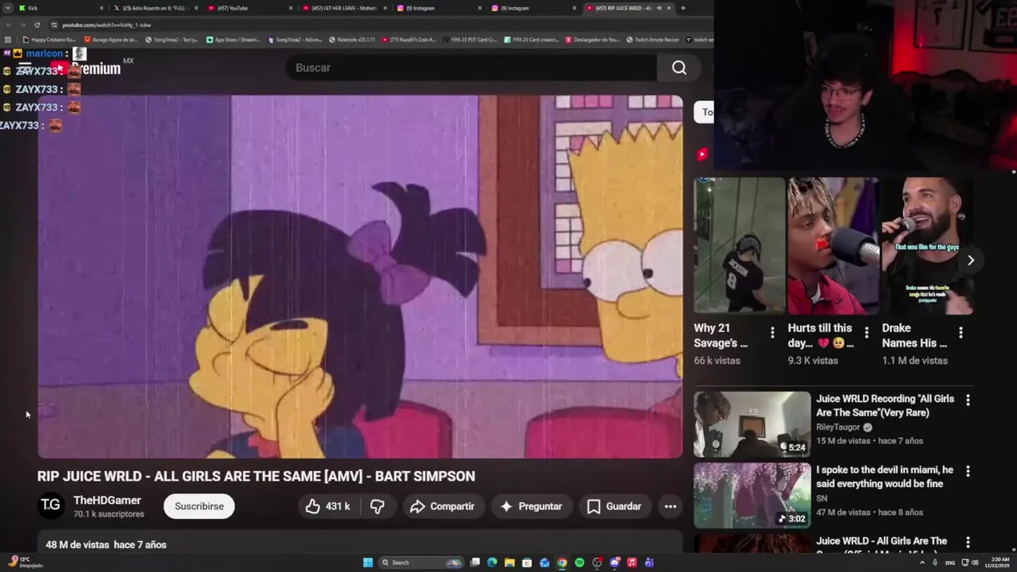Open I spoke to the devil thumbnail

(752, 496)
